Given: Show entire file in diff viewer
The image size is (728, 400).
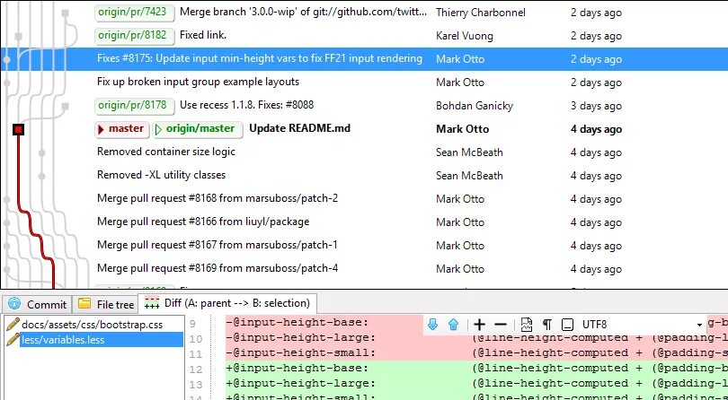Looking at the screenshot, I should pyautogui.click(x=527, y=325).
